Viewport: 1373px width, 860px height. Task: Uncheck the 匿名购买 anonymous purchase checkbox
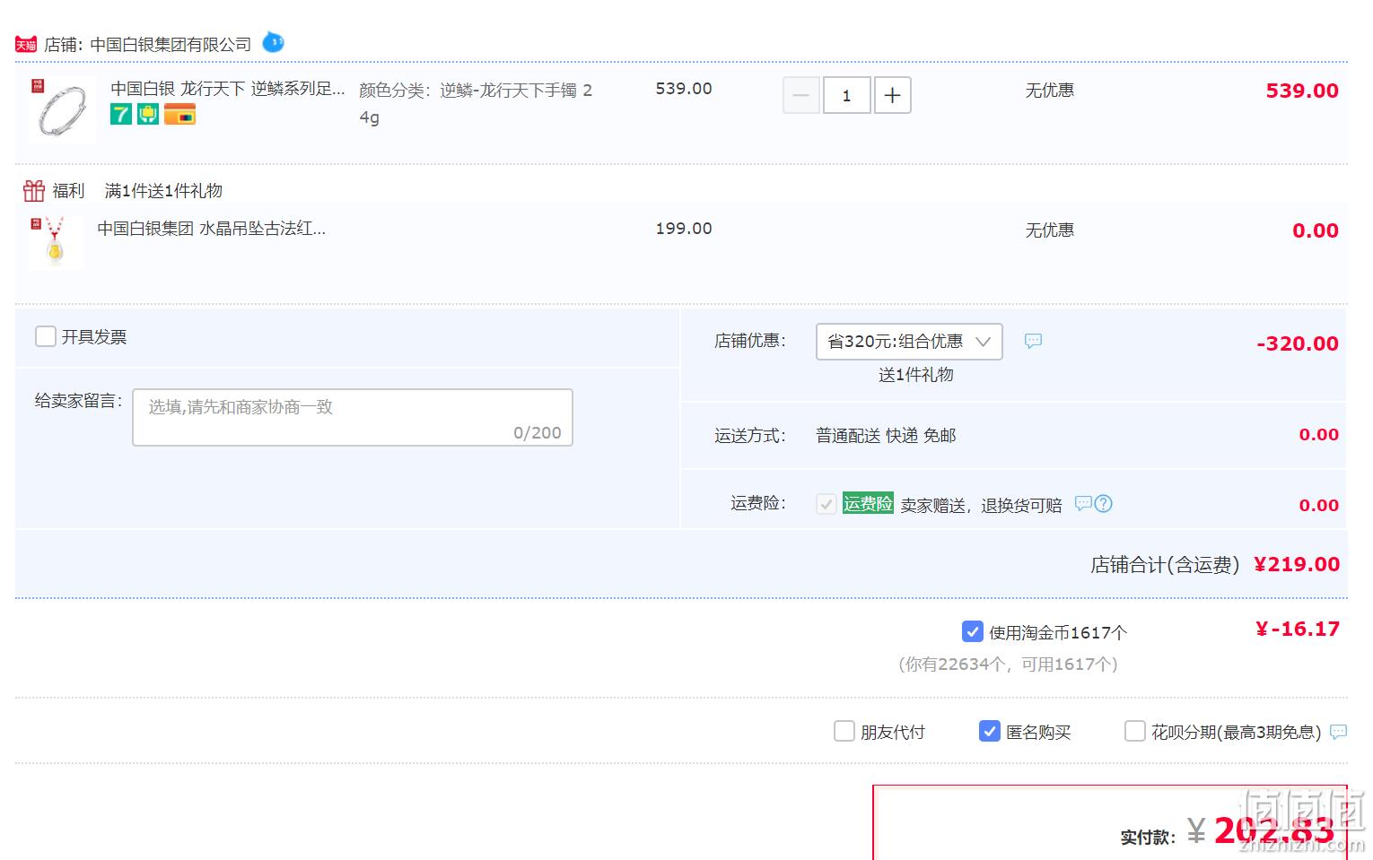click(x=989, y=731)
